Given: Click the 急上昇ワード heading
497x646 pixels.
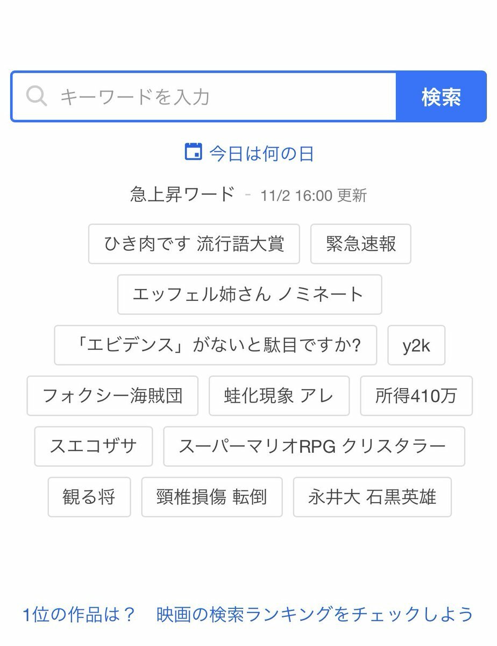Looking at the screenshot, I should click(182, 194).
